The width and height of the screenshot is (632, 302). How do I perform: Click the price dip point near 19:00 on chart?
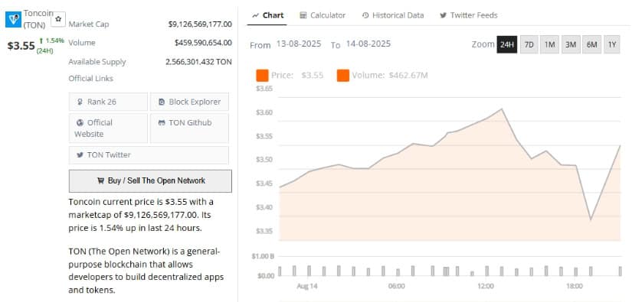[x=591, y=219]
